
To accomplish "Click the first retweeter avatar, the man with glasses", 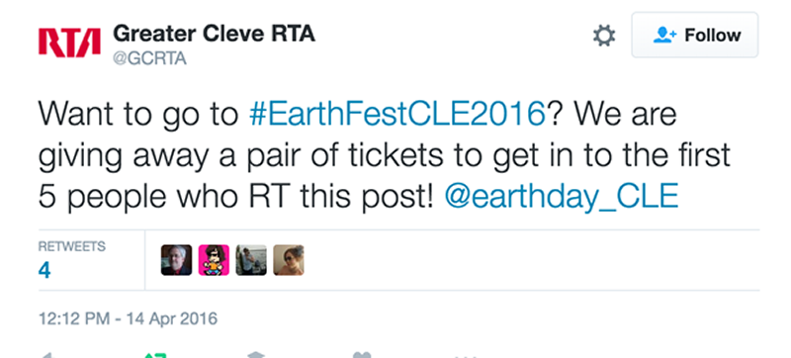I will pos(177,260).
